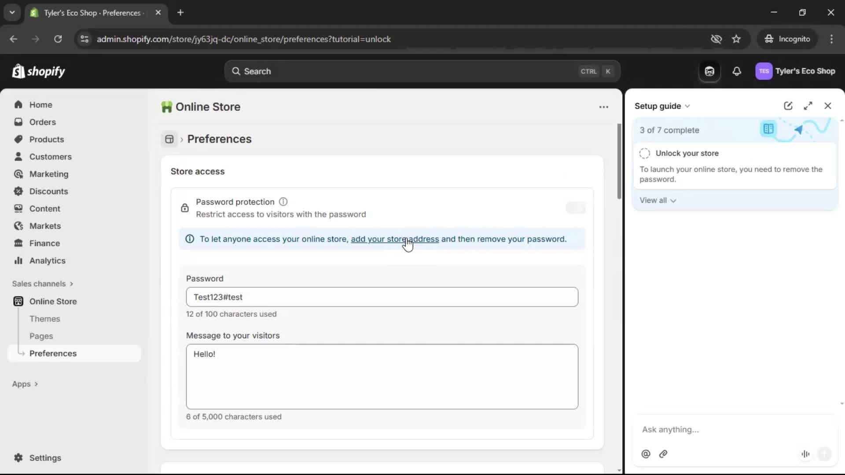Click the Password protection info icon
The image size is (845, 475).
(x=283, y=202)
